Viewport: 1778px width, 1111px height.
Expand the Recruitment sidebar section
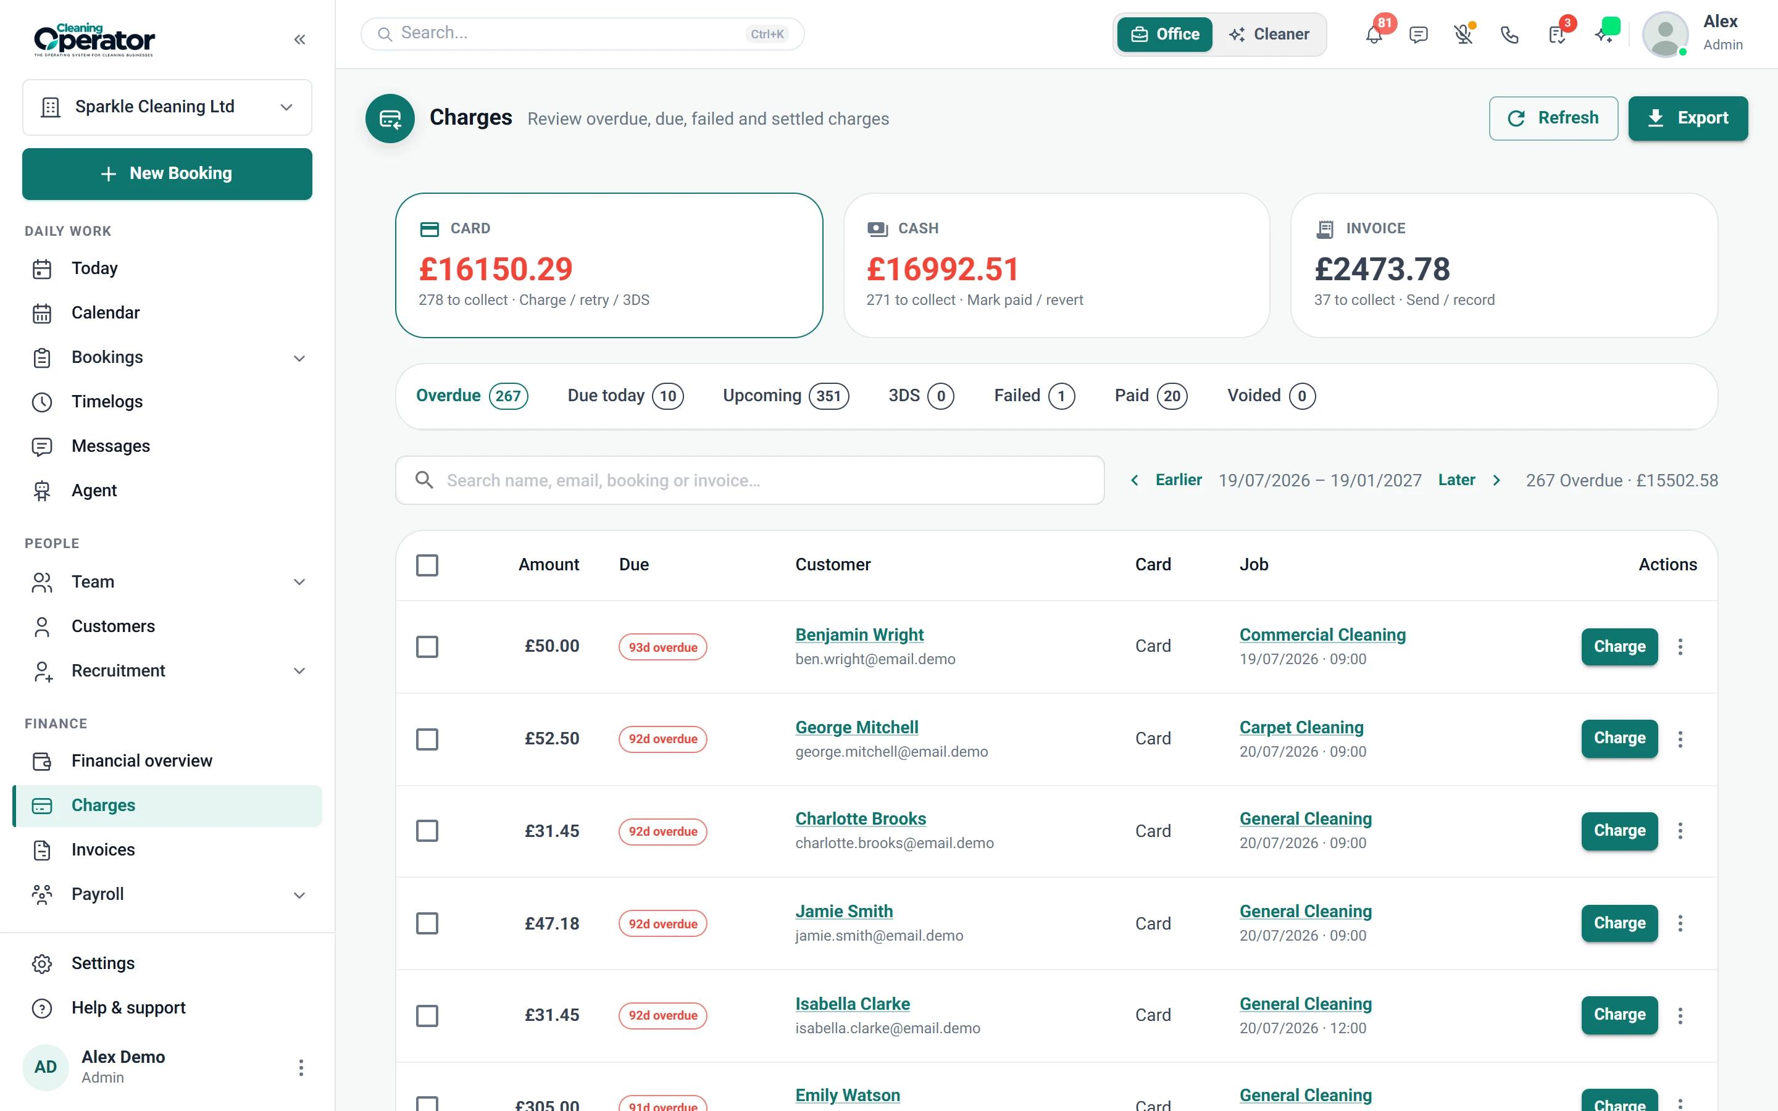(x=299, y=671)
